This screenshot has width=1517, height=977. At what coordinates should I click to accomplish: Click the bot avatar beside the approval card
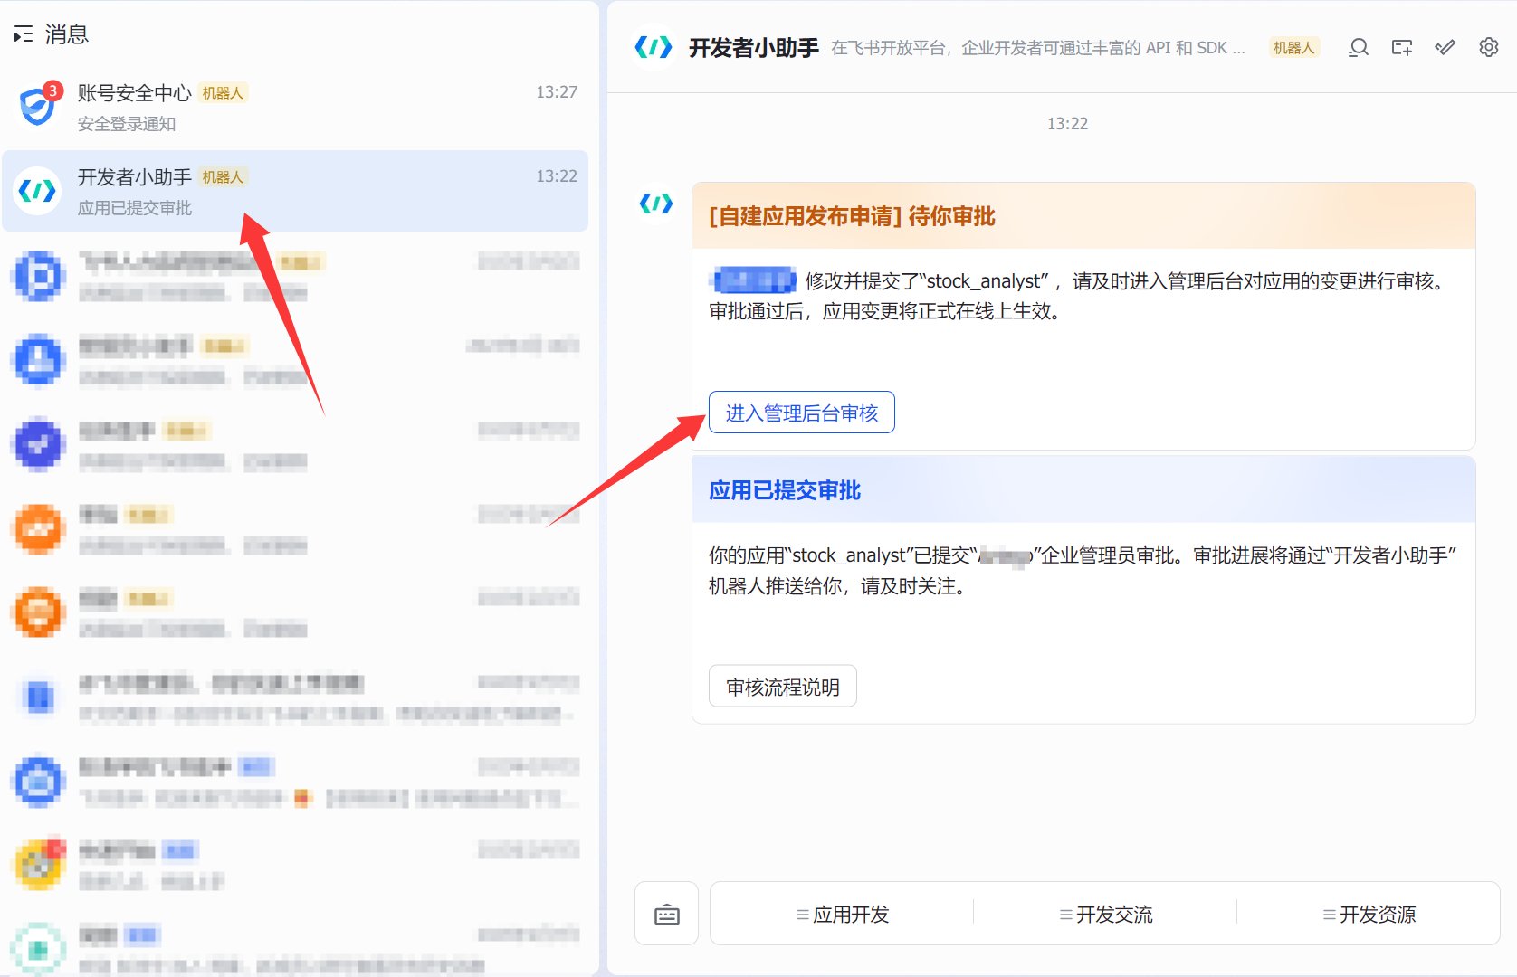(x=656, y=204)
